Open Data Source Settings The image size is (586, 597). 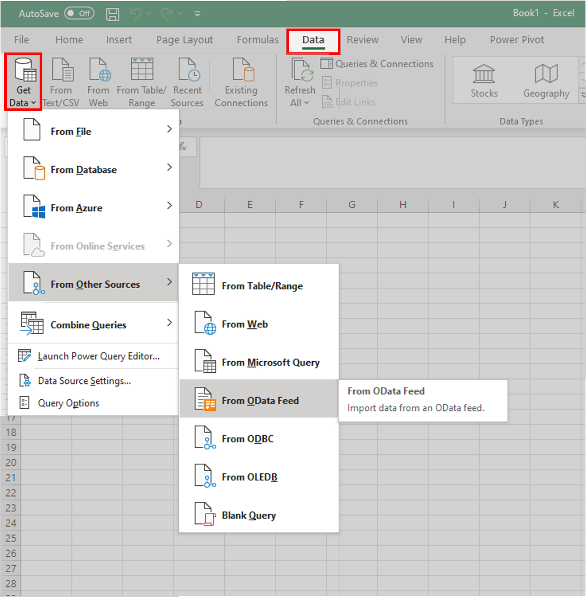point(84,381)
